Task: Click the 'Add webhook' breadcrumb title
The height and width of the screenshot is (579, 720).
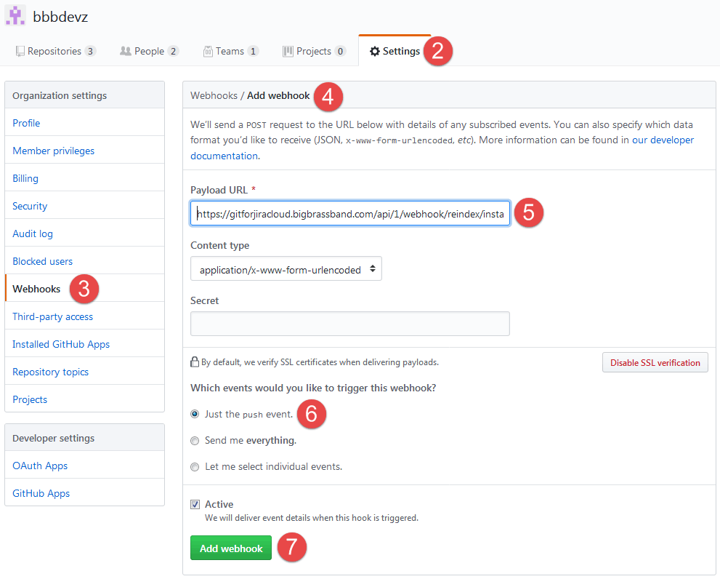Action: (x=278, y=96)
